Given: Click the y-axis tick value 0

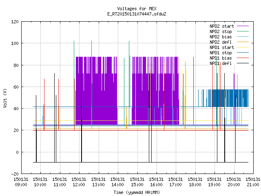Looking at the screenshot, I should pyautogui.click(x=17, y=152).
